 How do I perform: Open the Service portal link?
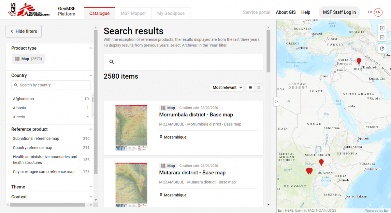[257, 12]
